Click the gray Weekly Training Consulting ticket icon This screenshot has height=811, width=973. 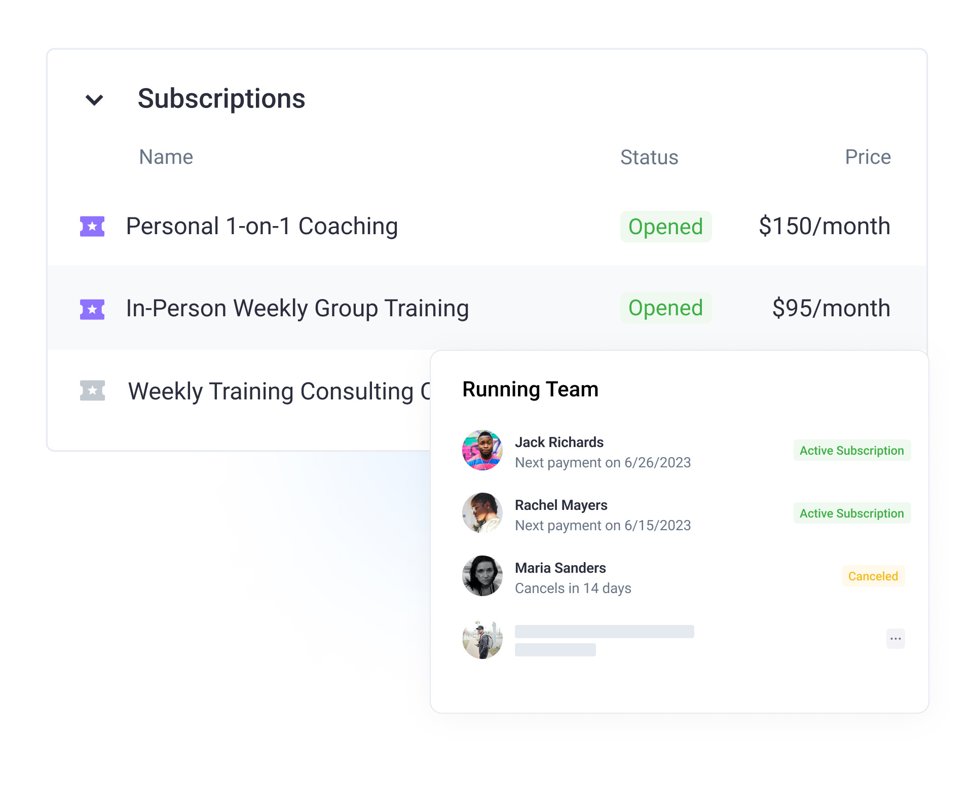pos(92,391)
